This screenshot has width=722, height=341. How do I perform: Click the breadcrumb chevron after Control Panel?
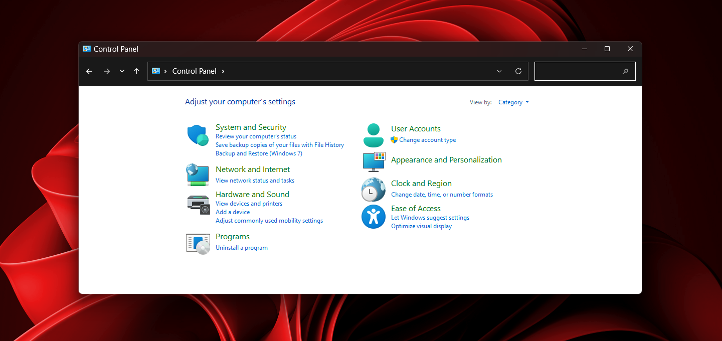tap(223, 71)
